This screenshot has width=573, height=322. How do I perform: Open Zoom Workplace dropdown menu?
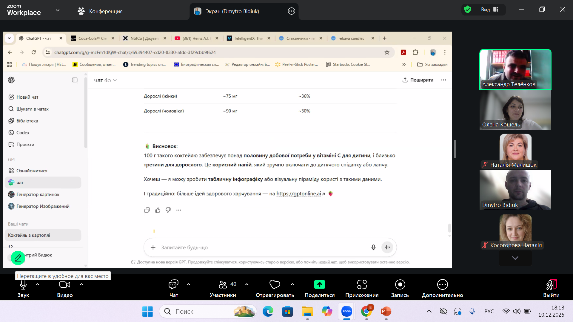pyautogui.click(x=58, y=10)
